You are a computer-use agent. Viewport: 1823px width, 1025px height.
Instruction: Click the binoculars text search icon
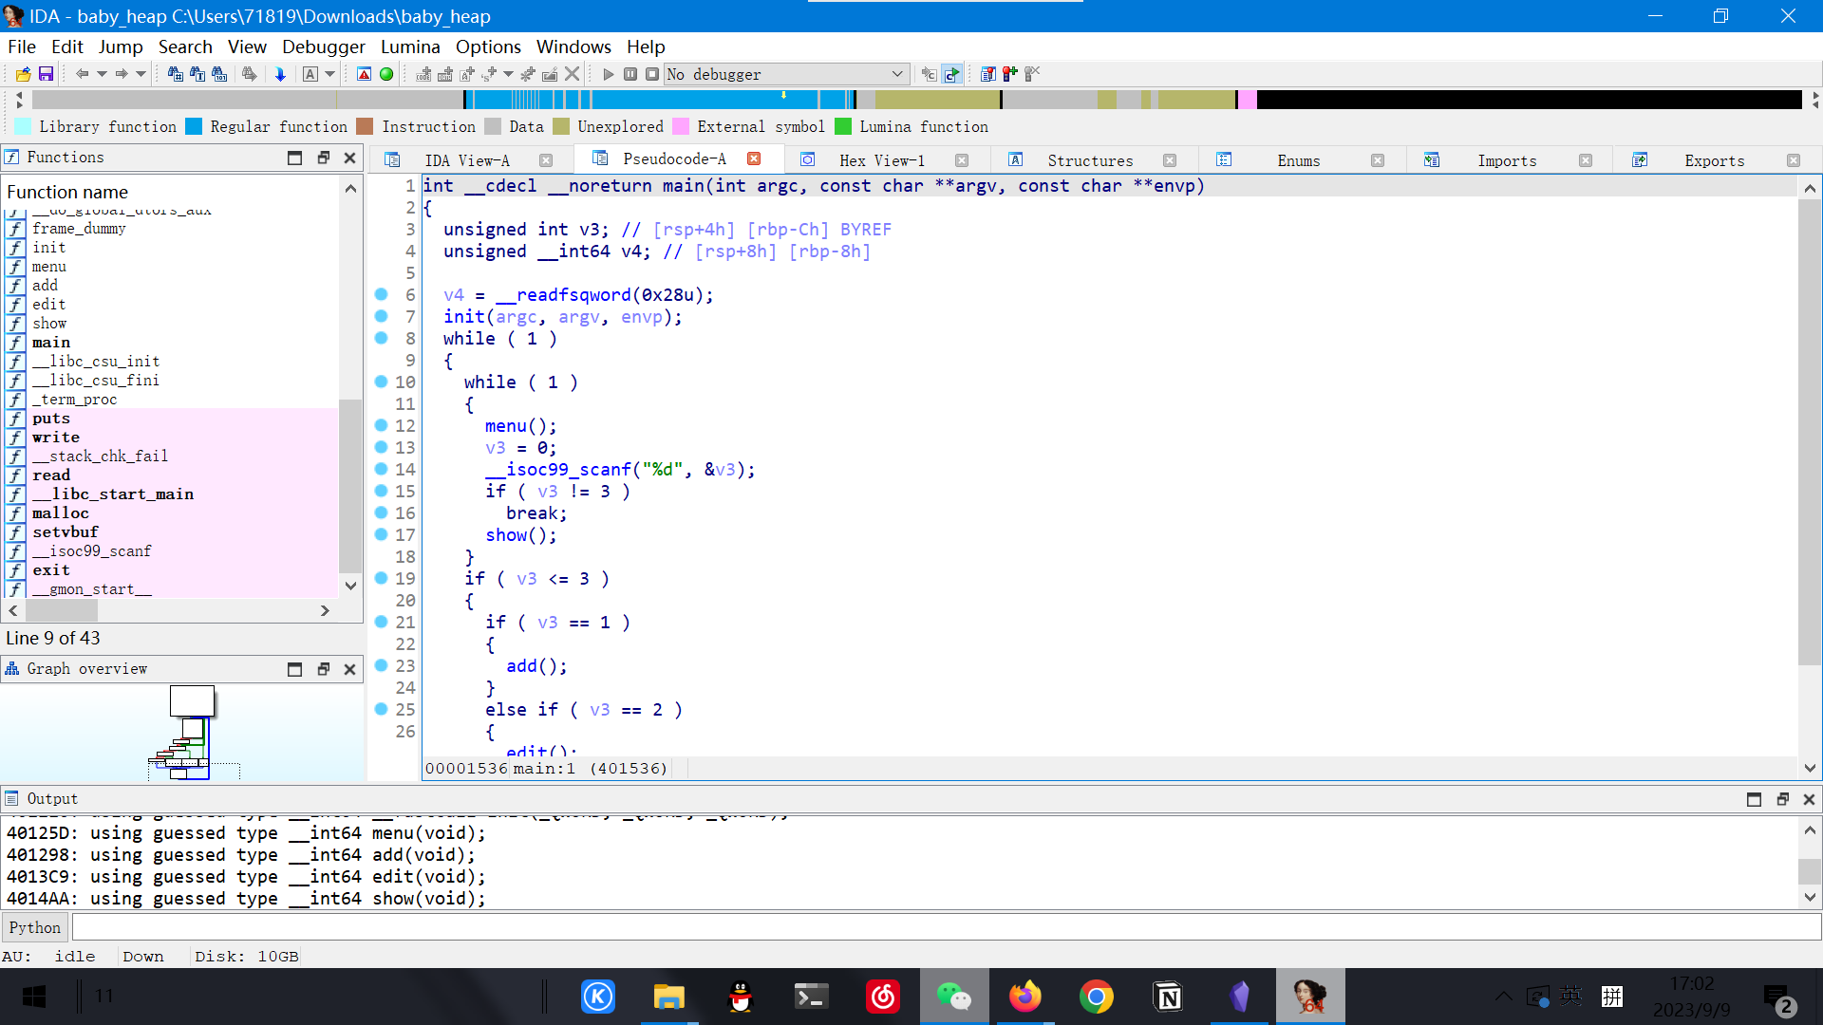[x=197, y=74]
